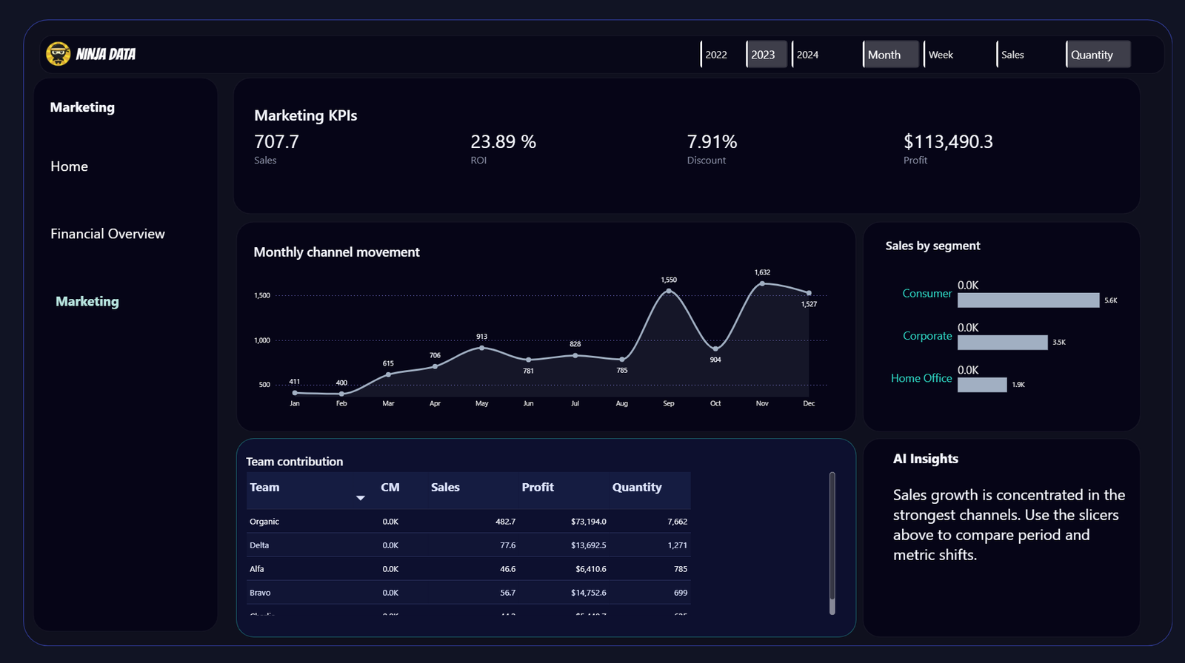
Task: Choose the Quantity metric slicer
Action: pos(1098,54)
